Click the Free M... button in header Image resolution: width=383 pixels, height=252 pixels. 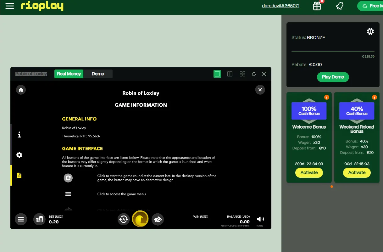pyautogui.click(x=370, y=6)
